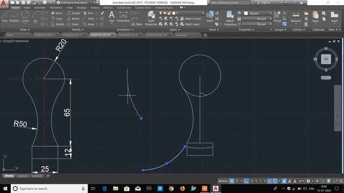
Task: Click the Sign In button
Action: coord(263,3)
